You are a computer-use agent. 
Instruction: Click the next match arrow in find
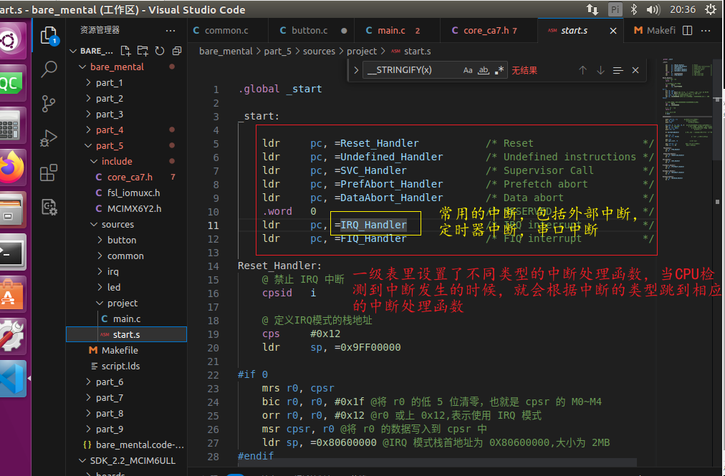(x=600, y=71)
